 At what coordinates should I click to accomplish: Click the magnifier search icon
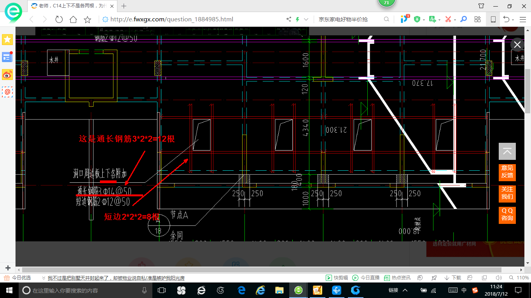tap(386, 19)
